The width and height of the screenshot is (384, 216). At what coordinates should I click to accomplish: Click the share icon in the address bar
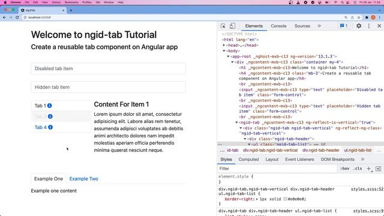pyautogui.click(x=352, y=17)
